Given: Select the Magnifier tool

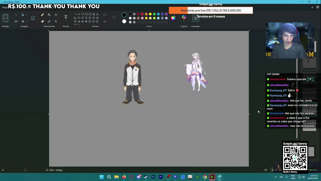Looking at the screenshot, I should 56,22.
